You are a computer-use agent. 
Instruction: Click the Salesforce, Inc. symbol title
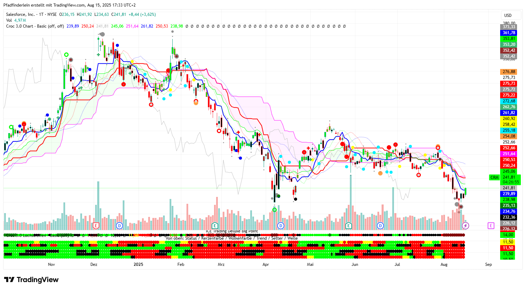click(20, 14)
